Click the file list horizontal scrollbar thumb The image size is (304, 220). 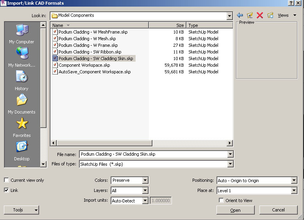(x=104, y=143)
